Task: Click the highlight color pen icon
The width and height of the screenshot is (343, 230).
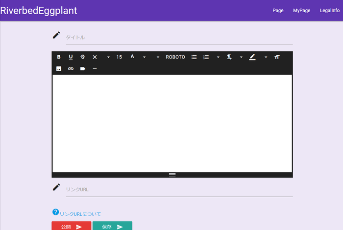Action: (252, 57)
